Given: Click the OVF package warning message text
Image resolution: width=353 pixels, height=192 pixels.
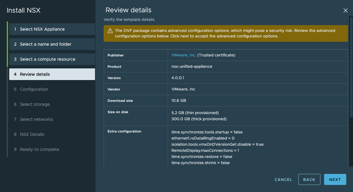Looking at the screenshot, I should pos(225,33).
